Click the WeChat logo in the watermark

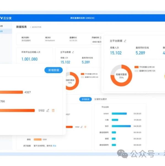coord(123,154)
